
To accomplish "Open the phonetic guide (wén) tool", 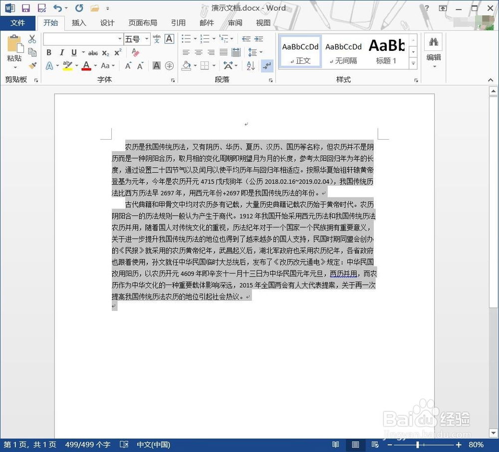I will click(x=157, y=39).
